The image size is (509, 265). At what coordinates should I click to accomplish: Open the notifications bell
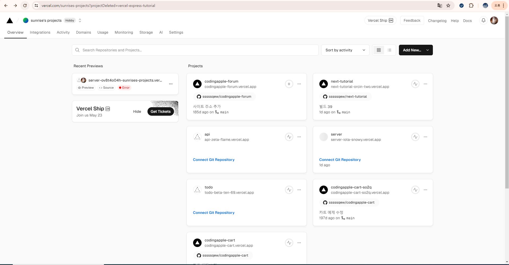click(484, 20)
